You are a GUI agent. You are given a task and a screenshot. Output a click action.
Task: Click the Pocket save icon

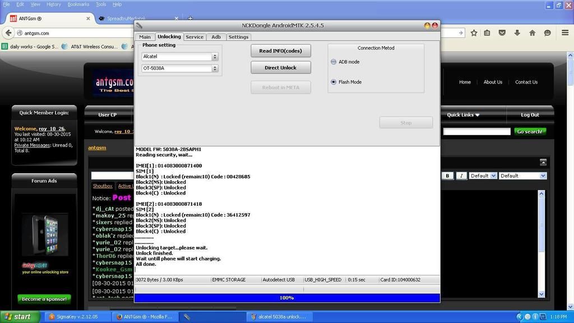point(502,33)
